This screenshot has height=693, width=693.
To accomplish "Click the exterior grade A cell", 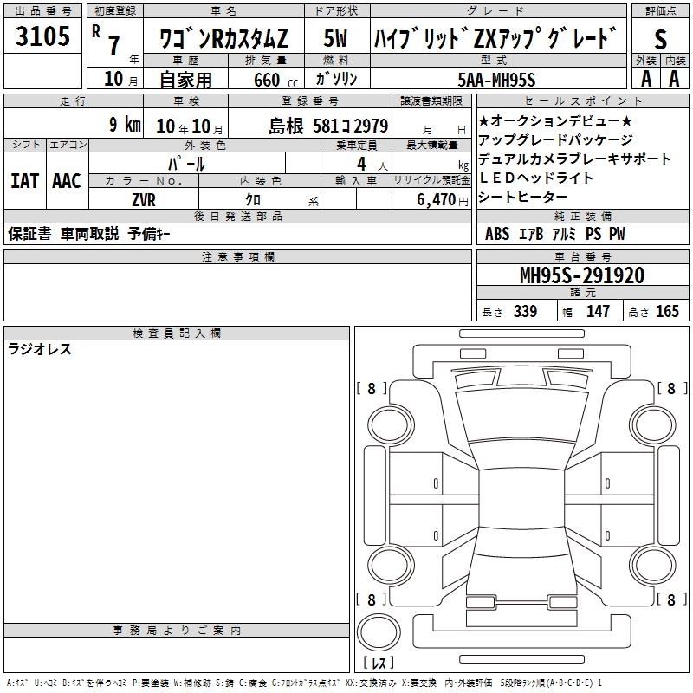I will (x=645, y=78).
